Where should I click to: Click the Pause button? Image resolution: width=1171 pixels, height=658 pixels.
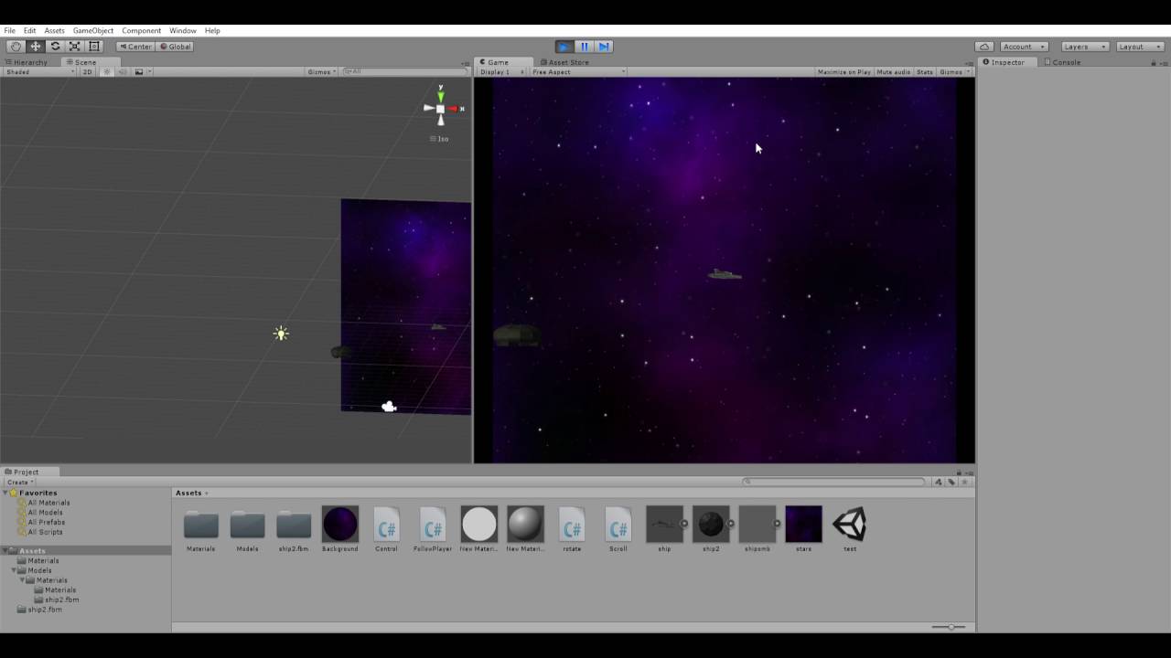click(584, 47)
